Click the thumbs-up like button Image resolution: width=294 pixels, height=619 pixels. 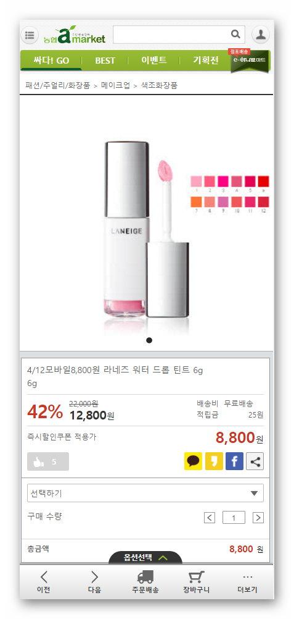tap(48, 461)
